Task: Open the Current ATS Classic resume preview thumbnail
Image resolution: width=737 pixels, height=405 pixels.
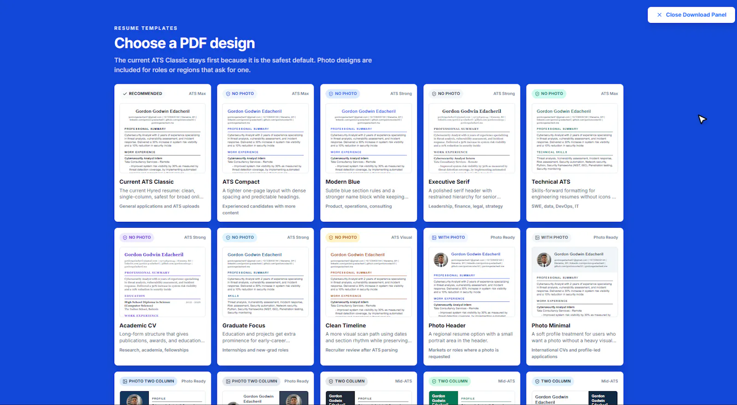Action: coord(163,138)
